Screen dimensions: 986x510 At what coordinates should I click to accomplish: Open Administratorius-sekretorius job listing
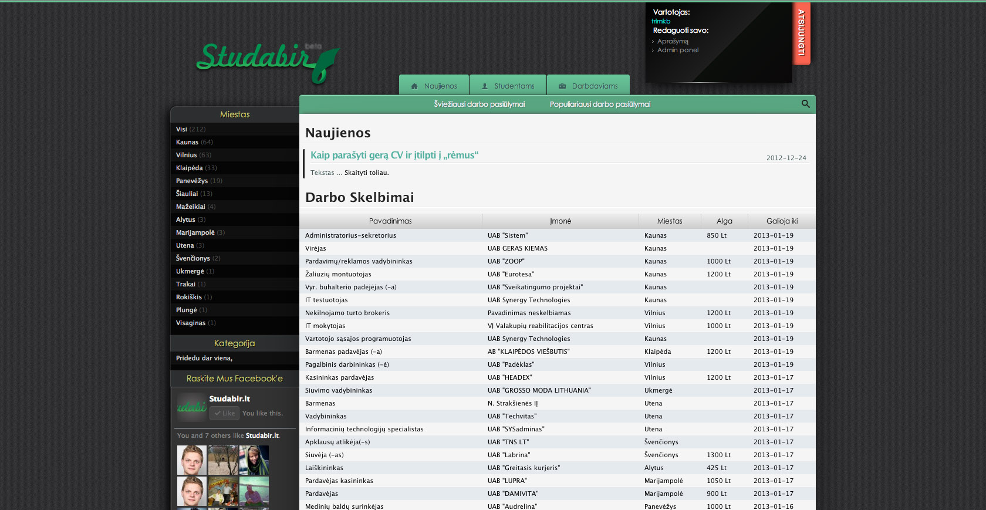(x=350, y=236)
